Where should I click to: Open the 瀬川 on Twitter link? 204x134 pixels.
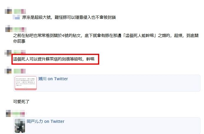(53, 79)
